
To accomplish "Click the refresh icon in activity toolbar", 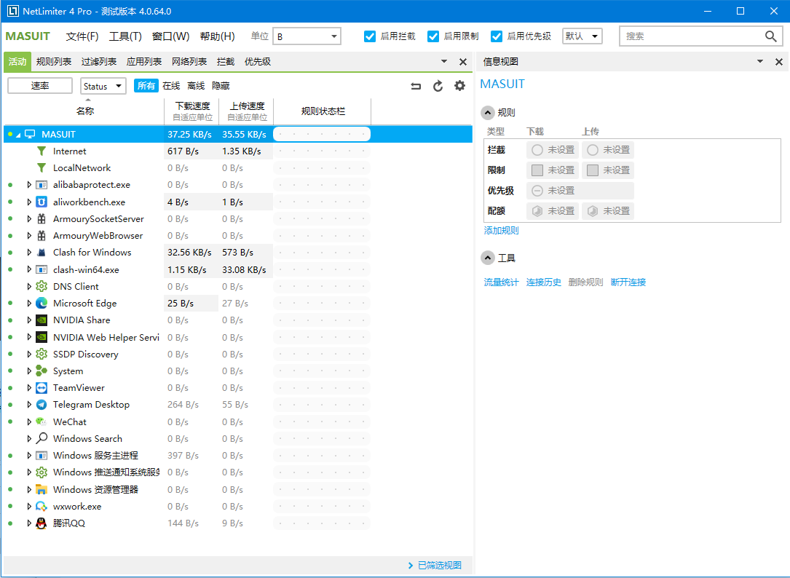I will coord(438,86).
